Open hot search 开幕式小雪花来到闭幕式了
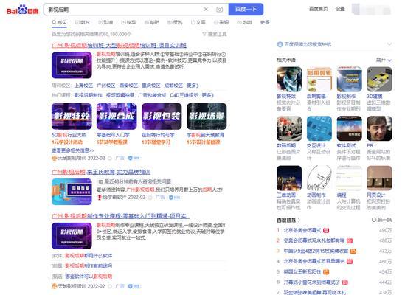The image size is (419, 295). (x=312, y=282)
